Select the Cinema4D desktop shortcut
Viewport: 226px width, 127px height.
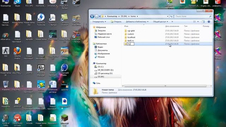64,70
